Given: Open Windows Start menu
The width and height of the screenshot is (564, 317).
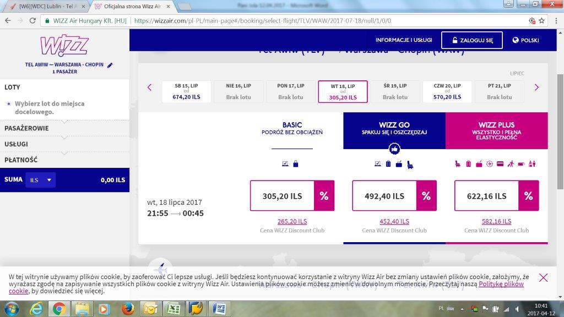Looking at the screenshot, I should point(12,309).
